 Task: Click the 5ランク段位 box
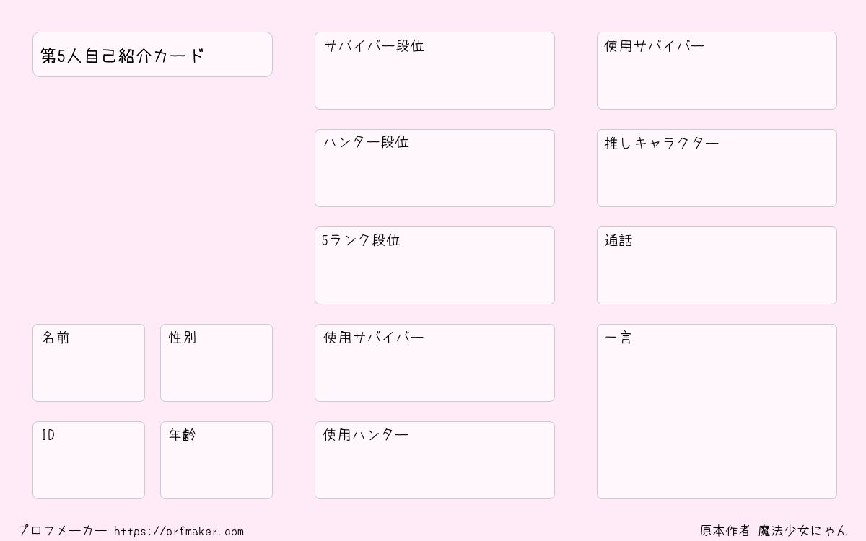point(434,265)
